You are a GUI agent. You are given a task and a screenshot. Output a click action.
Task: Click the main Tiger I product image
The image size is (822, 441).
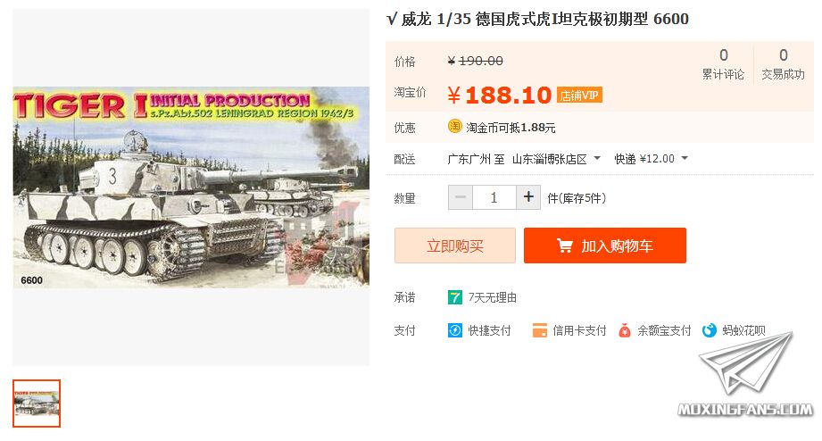(191, 187)
